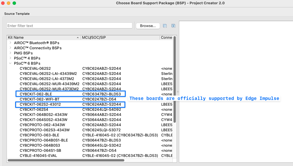293x166 pixels.
Task: Select the CY8CKIT-064S0S2-4343W kit
Action: 43,120
